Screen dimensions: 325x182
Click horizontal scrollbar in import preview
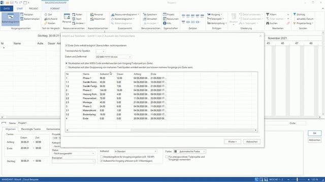161,130
